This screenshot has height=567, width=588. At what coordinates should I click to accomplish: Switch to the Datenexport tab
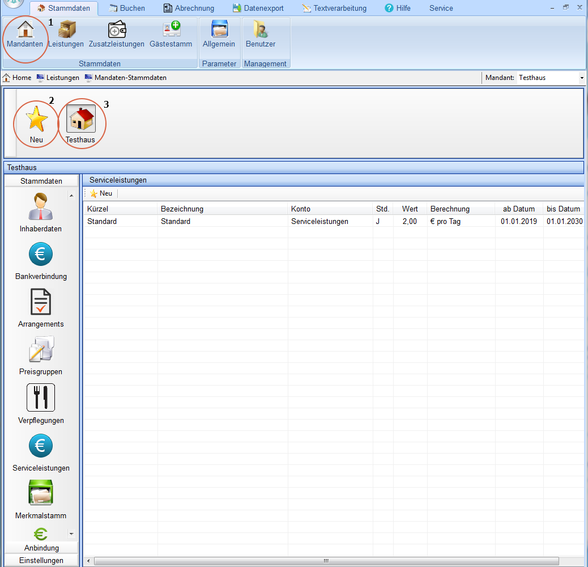click(258, 8)
